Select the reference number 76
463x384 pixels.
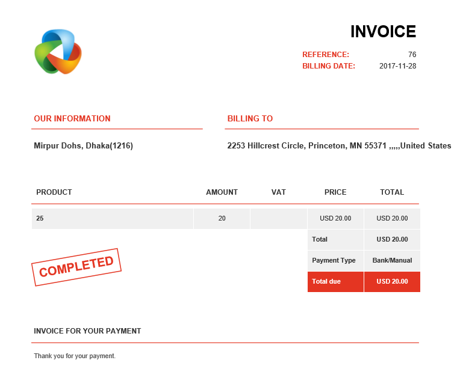click(x=412, y=55)
